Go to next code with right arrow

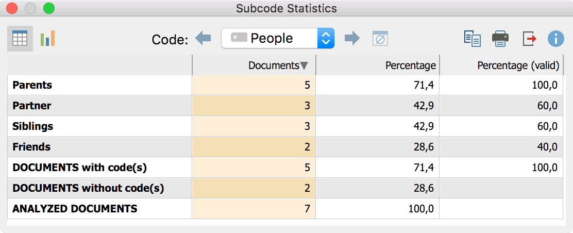point(352,38)
